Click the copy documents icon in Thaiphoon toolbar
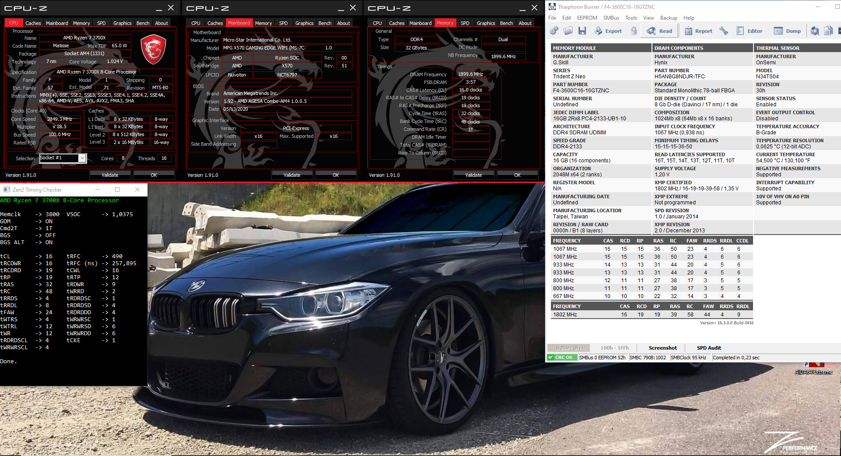Screen dimensions: 841x456 (x=828, y=31)
